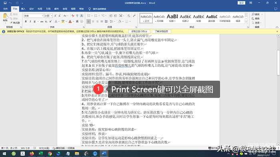Viewport: 280px width, 157px height.
Task: Apply the red font color
Action: pyautogui.click(x=70, y=22)
